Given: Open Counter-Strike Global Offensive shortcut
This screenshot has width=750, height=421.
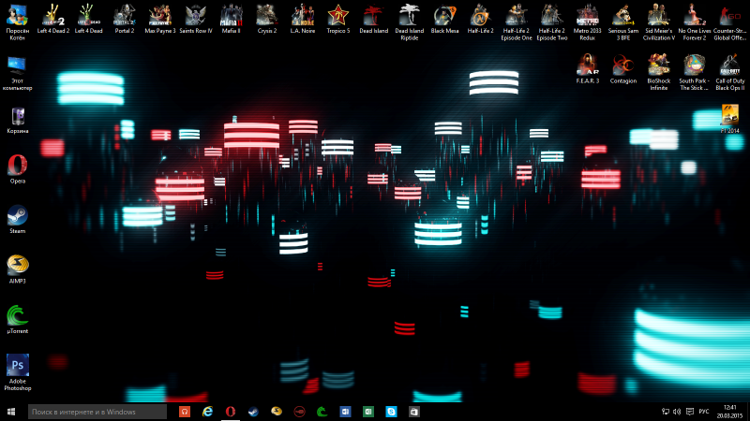Looking at the screenshot, I should (730, 22).
